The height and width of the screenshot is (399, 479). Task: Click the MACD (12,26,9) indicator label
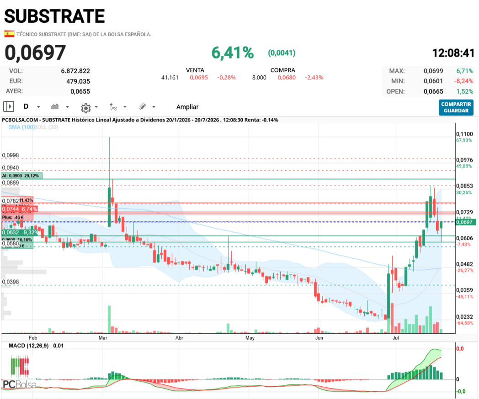(x=28, y=346)
